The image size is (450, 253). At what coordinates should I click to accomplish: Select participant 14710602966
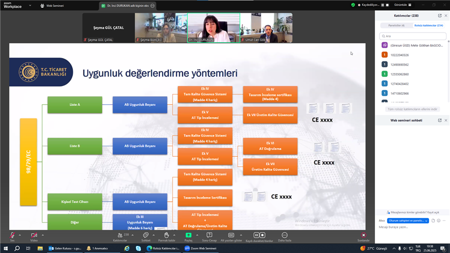pos(412,93)
